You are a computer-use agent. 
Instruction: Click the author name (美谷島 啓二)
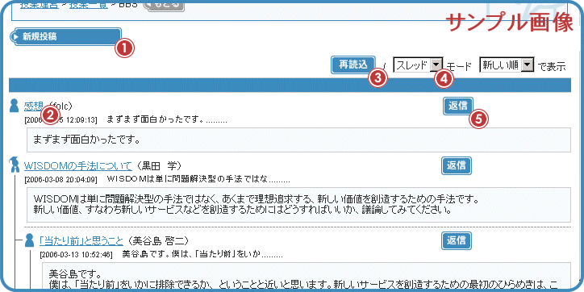[x=157, y=240]
